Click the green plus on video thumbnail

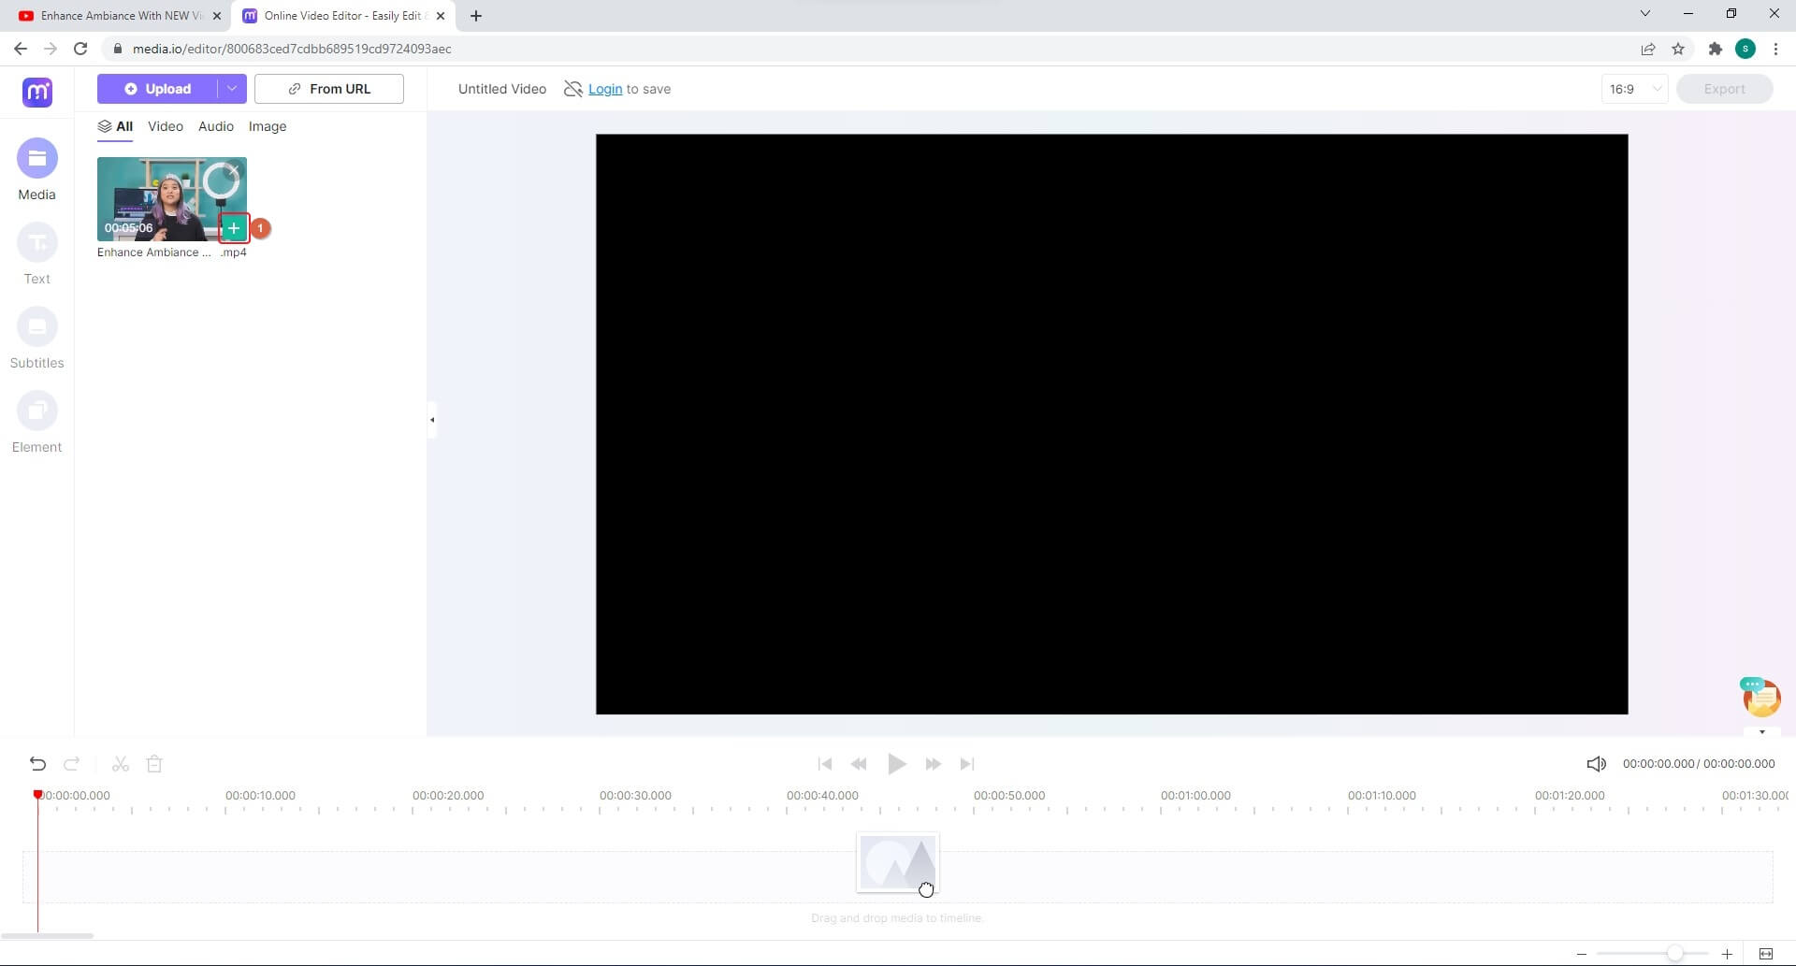pyautogui.click(x=234, y=228)
